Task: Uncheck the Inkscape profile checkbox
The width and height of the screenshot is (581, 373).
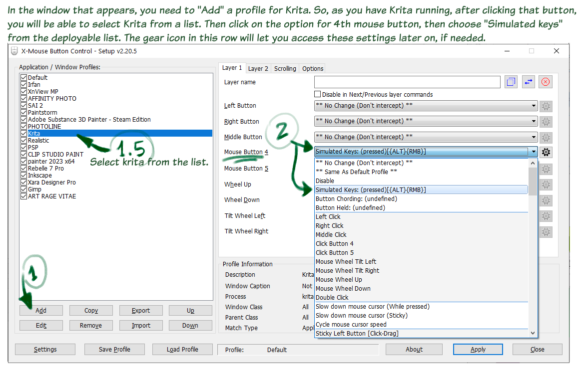Action: coord(23,176)
